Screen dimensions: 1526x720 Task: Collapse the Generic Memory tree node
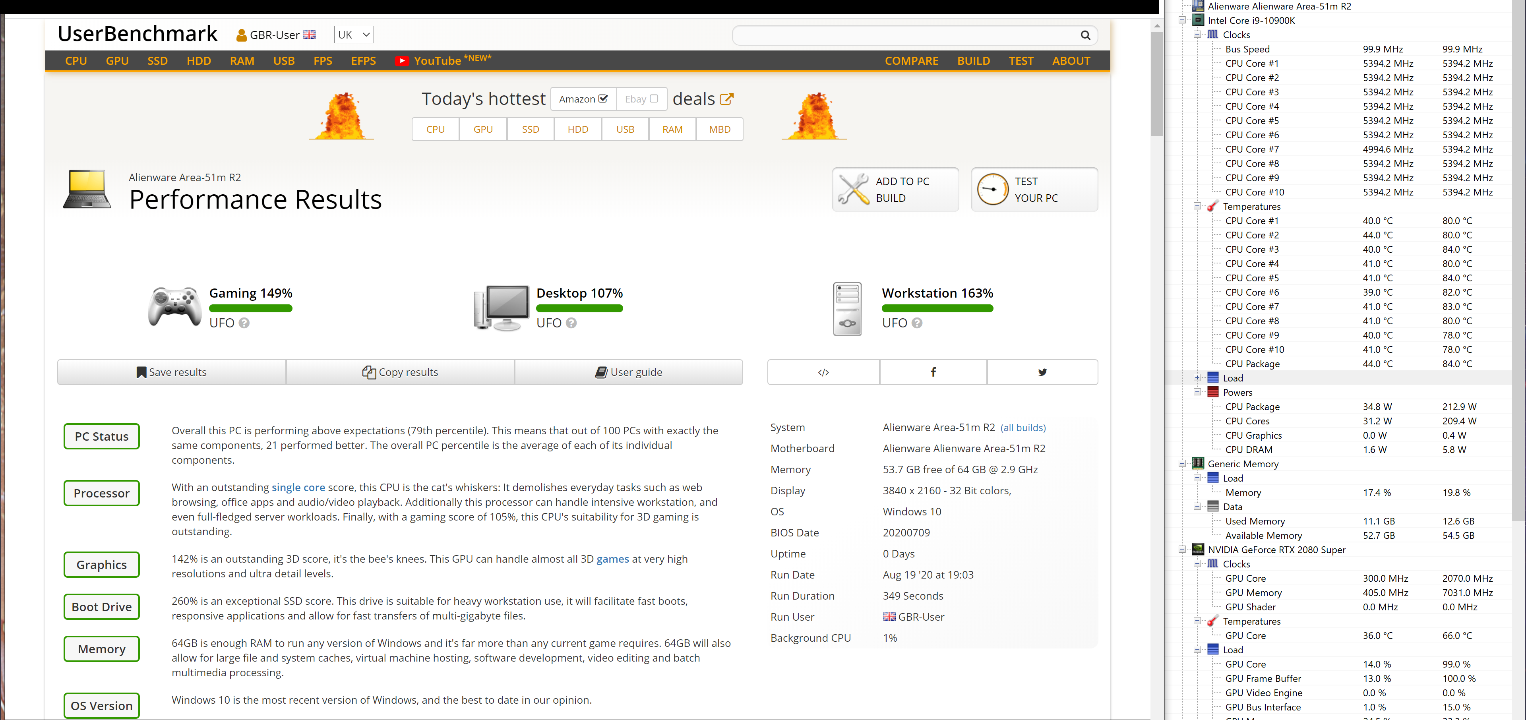pos(1182,464)
